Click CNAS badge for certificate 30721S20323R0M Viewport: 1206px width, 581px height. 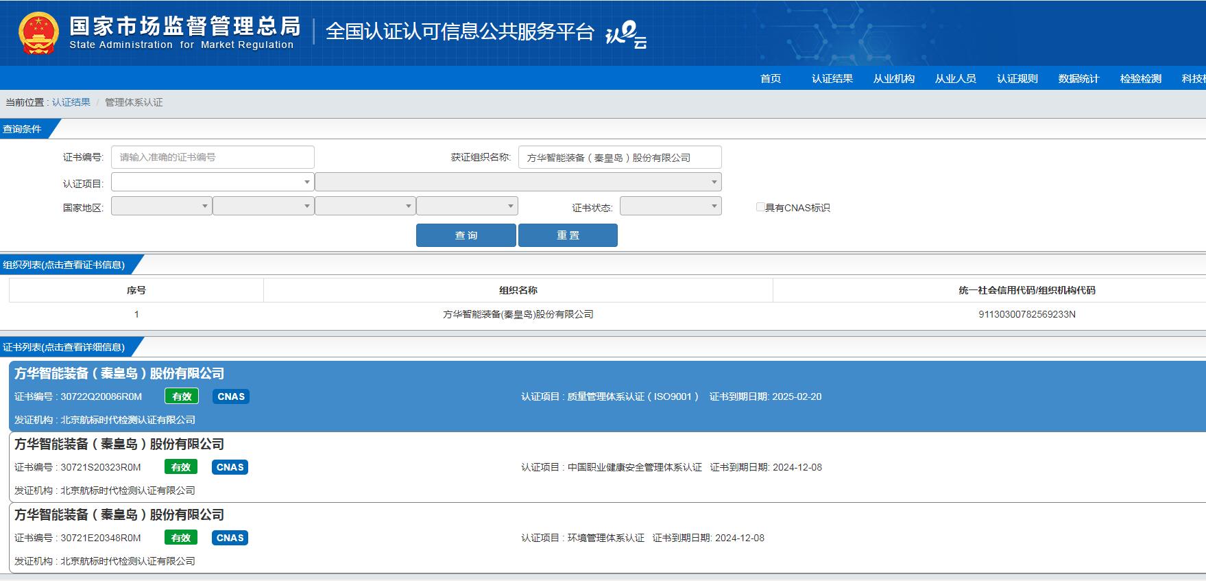tap(230, 467)
